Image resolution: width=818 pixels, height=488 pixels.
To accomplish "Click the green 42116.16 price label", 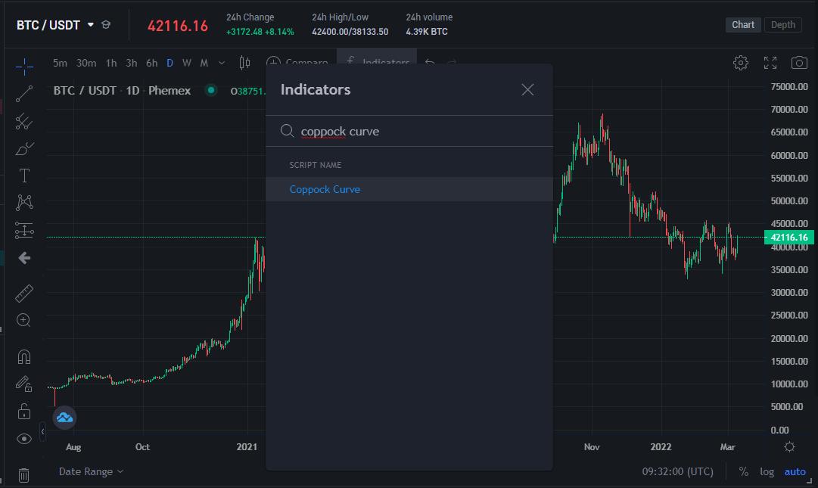I will coord(789,237).
